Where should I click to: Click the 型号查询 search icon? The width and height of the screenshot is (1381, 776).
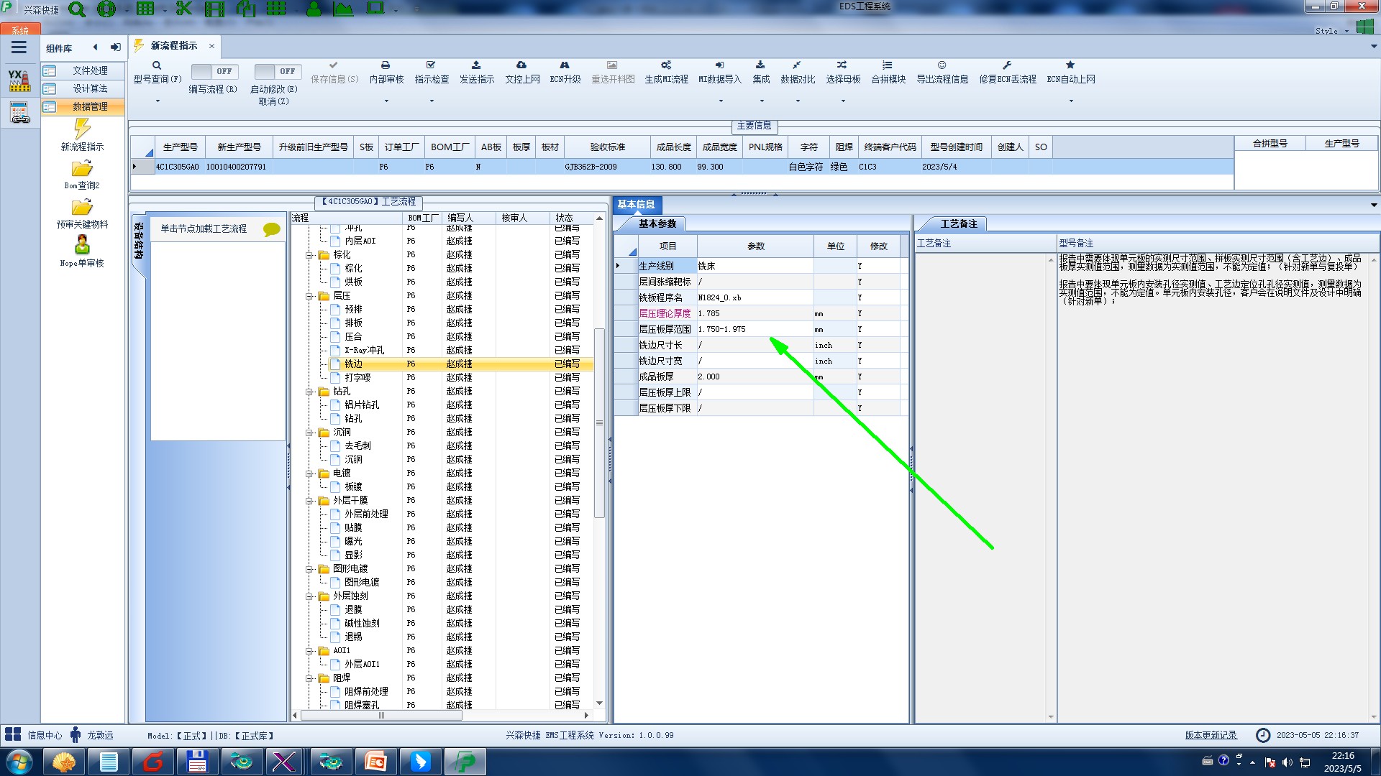click(x=157, y=65)
